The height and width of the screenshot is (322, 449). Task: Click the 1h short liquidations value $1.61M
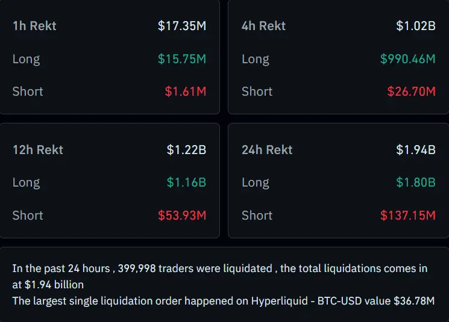click(186, 91)
